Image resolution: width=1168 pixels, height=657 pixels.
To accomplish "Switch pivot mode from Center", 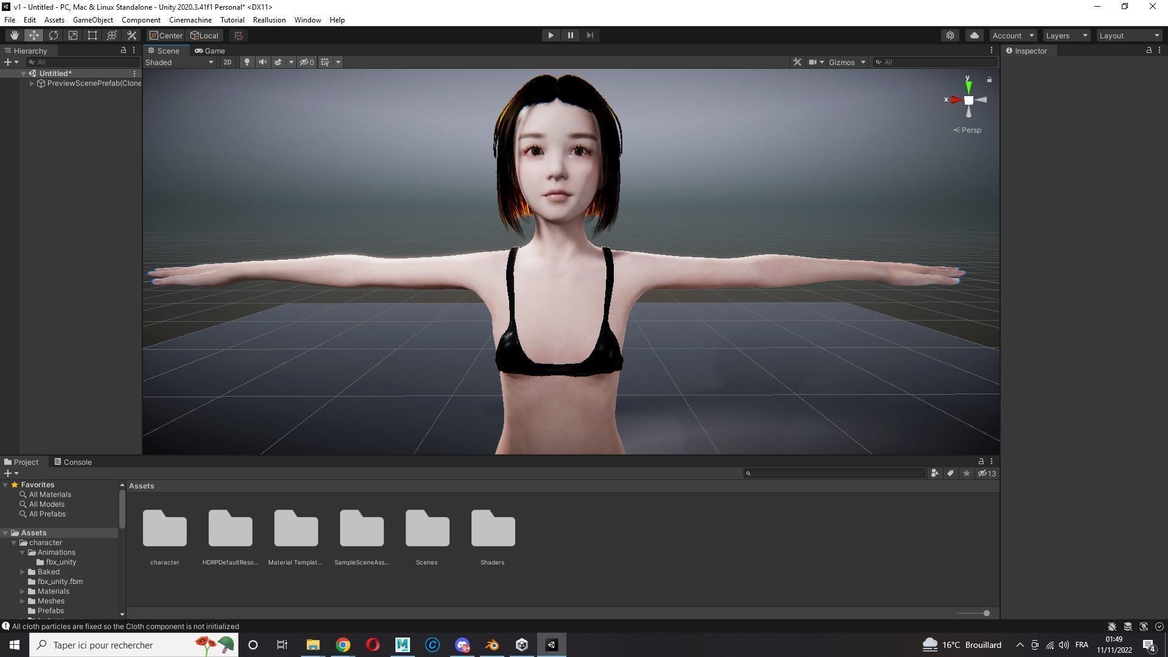I will [165, 35].
